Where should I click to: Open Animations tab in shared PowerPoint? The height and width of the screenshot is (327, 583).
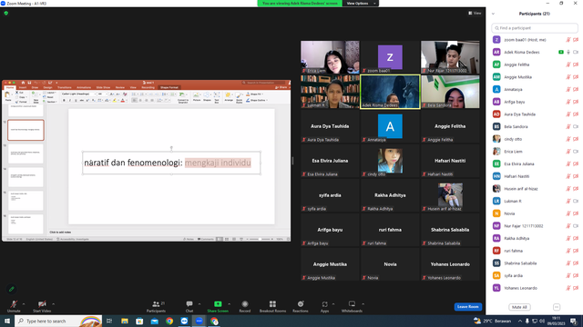[x=84, y=87]
